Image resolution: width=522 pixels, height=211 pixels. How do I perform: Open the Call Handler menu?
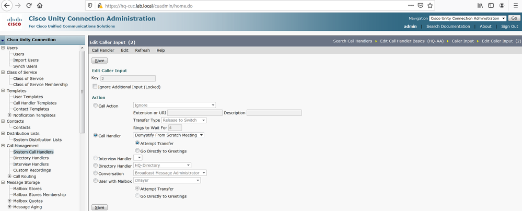point(103,50)
